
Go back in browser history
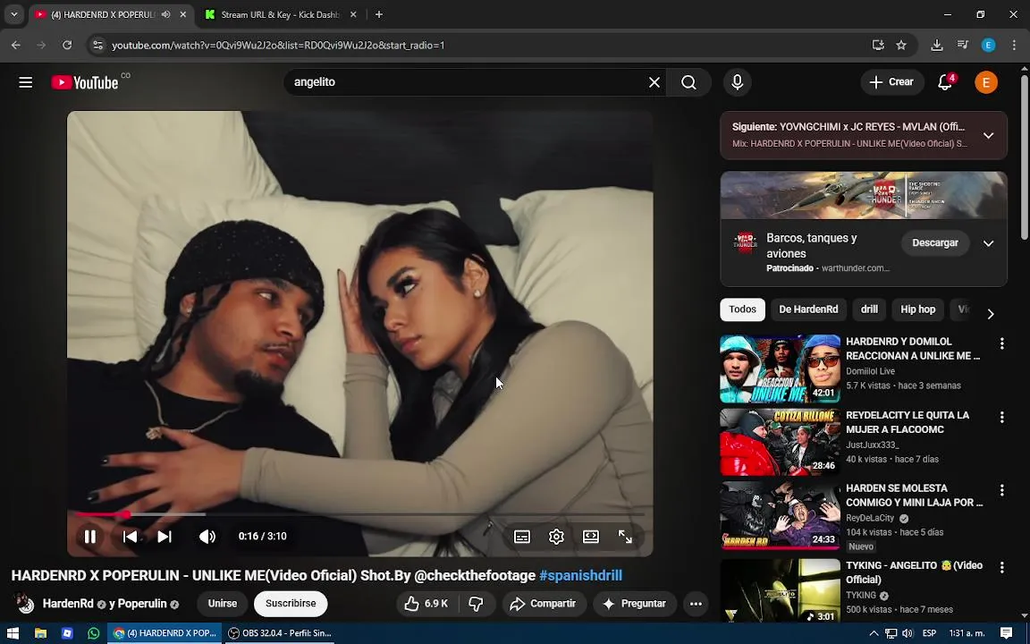pos(16,46)
